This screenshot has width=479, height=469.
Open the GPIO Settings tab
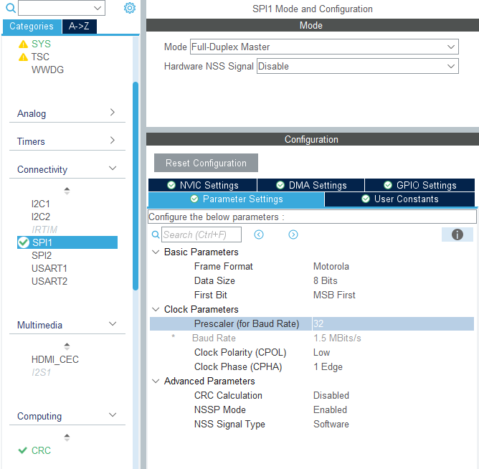[x=419, y=185]
